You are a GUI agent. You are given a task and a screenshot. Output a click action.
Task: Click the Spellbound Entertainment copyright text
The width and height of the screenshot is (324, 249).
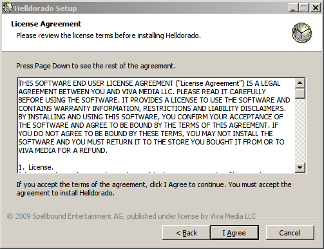click(131, 216)
